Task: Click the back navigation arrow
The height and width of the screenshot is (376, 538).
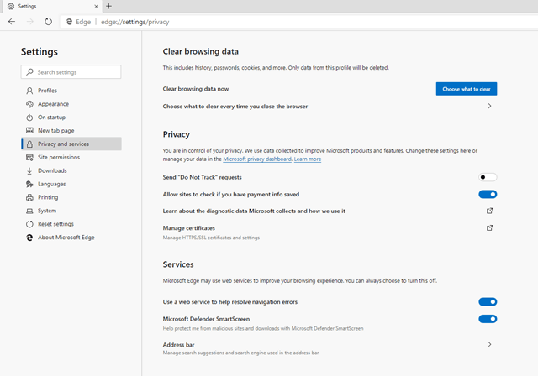Action: (11, 21)
